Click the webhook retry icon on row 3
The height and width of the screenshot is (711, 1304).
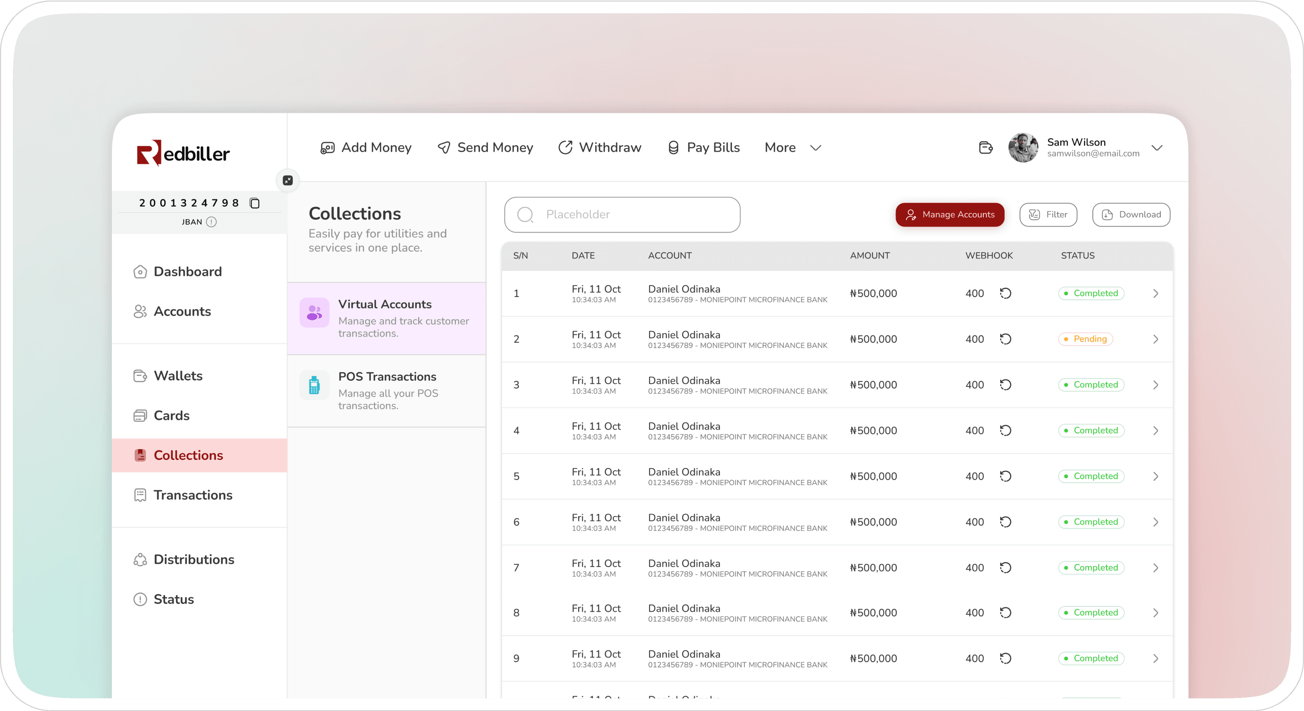pos(1006,384)
